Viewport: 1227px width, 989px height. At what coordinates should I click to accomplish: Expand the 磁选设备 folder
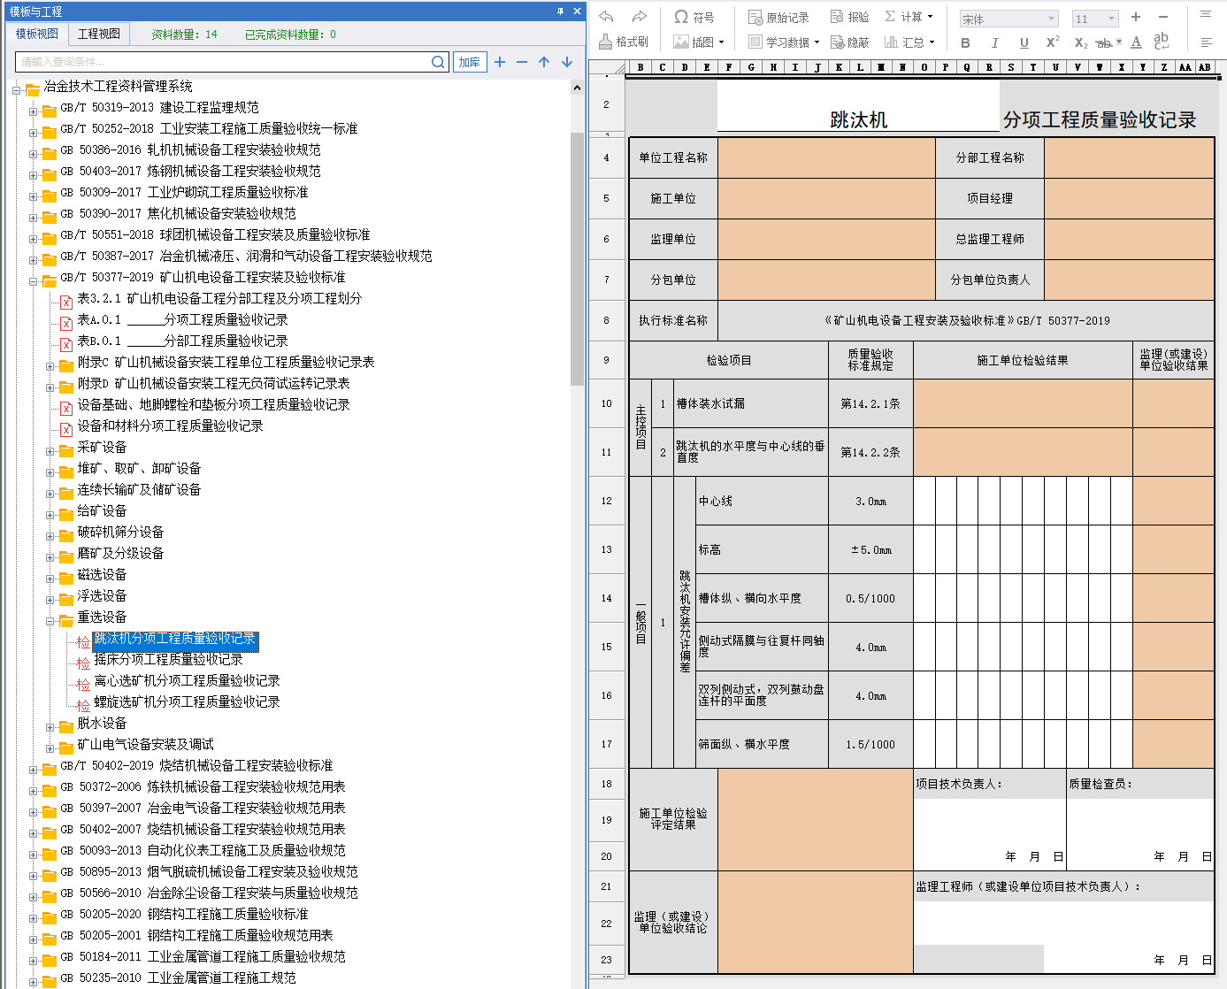pyautogui.click(x=50, y=579)
